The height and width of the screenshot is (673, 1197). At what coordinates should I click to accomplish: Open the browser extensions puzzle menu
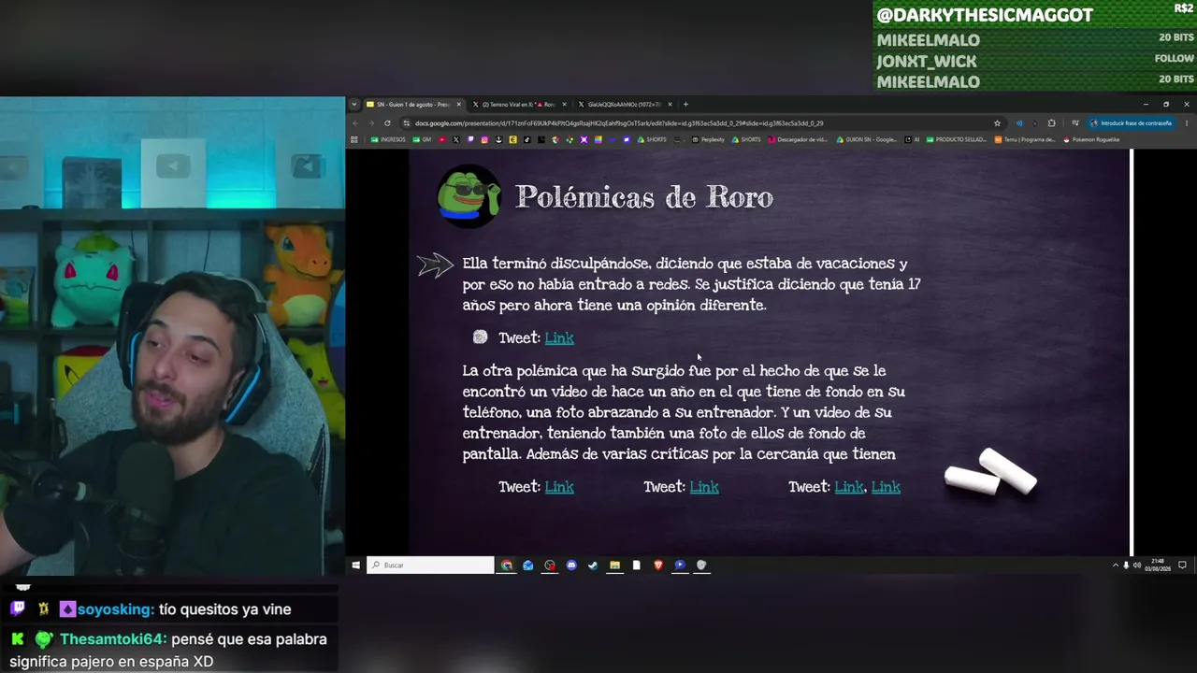[x=1052, y=123]
